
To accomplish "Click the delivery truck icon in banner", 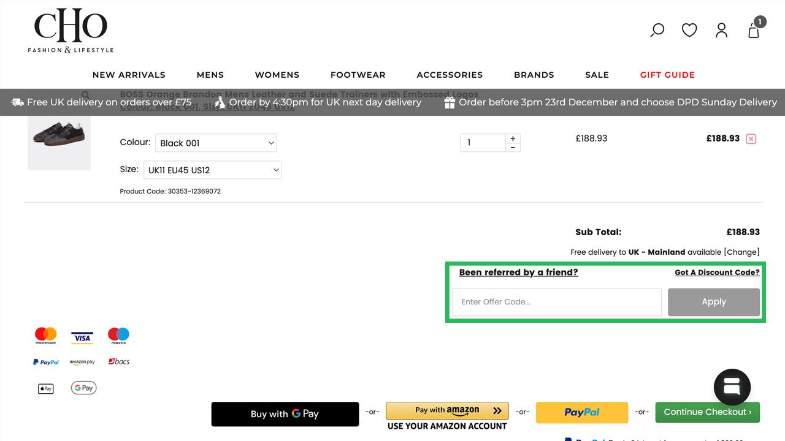I will 18,102.
